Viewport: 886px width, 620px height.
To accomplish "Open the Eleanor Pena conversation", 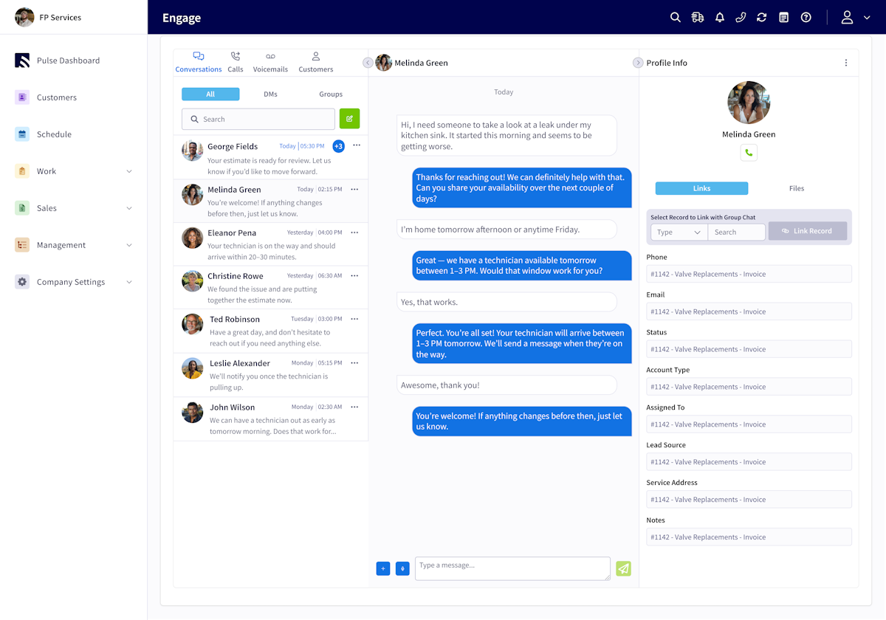I will (270, 244).
